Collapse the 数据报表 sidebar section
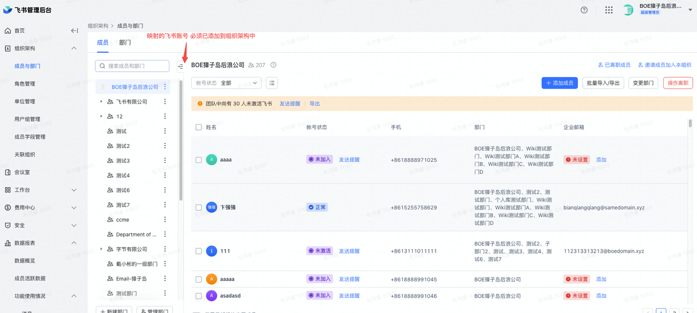This screenshot has width=697, height=313. (74, 243)
